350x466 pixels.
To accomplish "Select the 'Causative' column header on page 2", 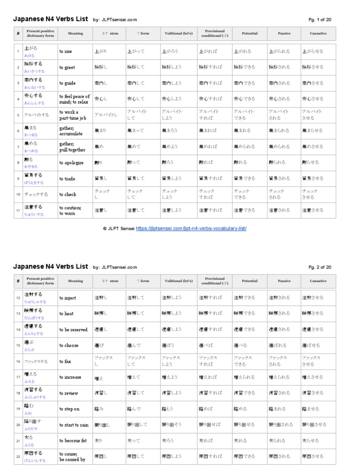I will click(318, 281).
